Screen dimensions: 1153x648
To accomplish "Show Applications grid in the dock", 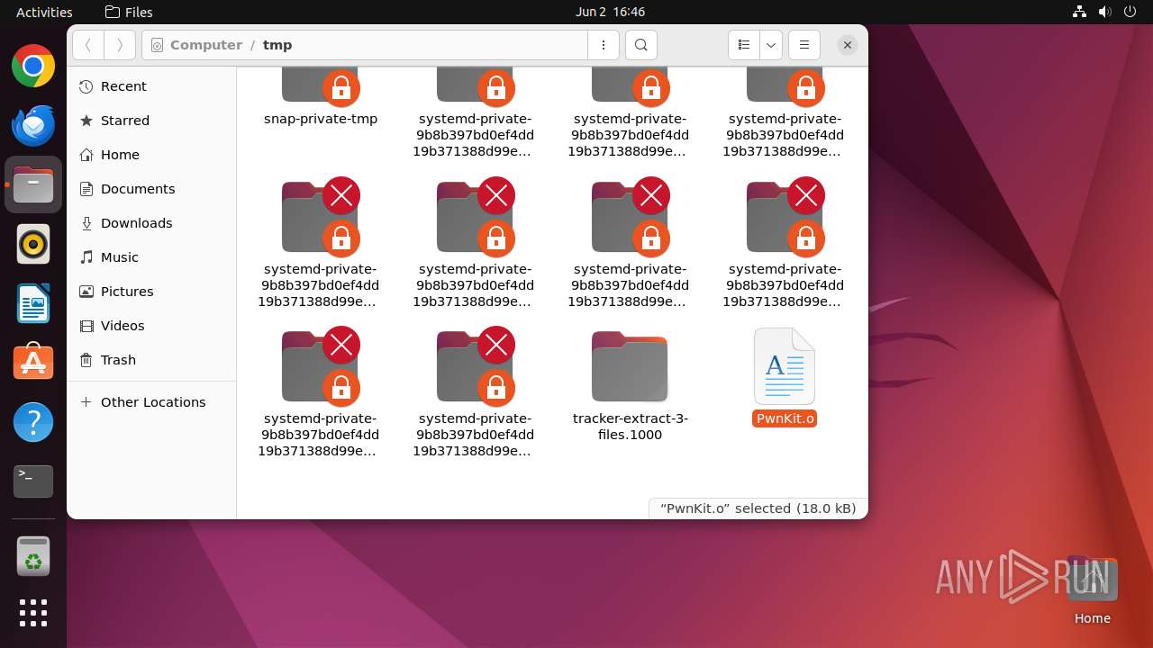I will pos(33,613).
